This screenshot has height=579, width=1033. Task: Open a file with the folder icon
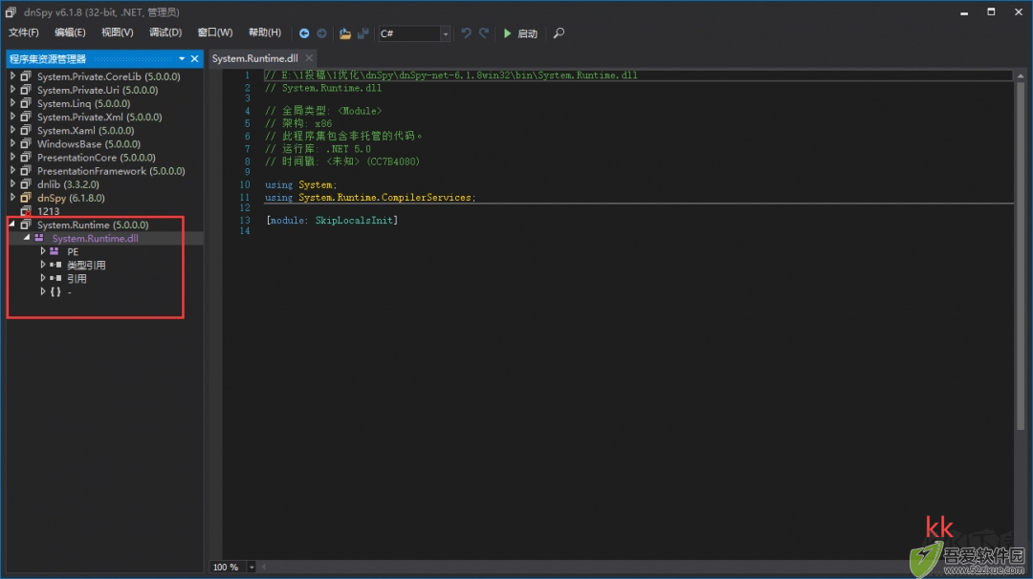[344, 33]
